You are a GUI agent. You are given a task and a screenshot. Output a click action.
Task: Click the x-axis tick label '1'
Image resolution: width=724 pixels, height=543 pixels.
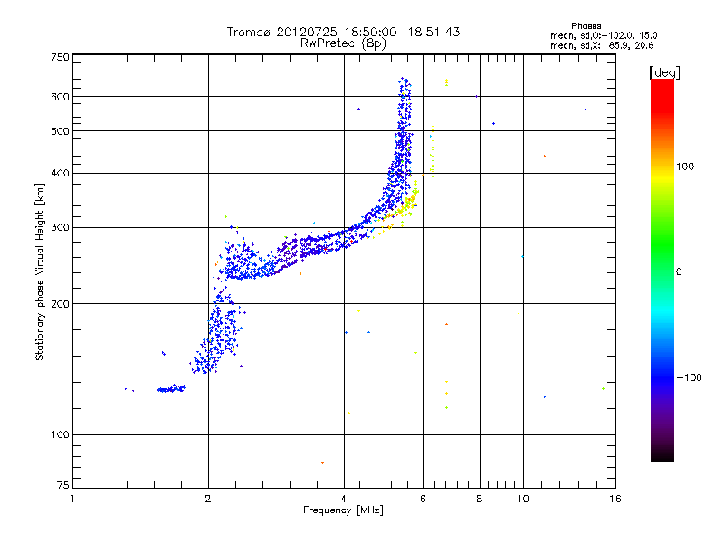pos(72,499)
